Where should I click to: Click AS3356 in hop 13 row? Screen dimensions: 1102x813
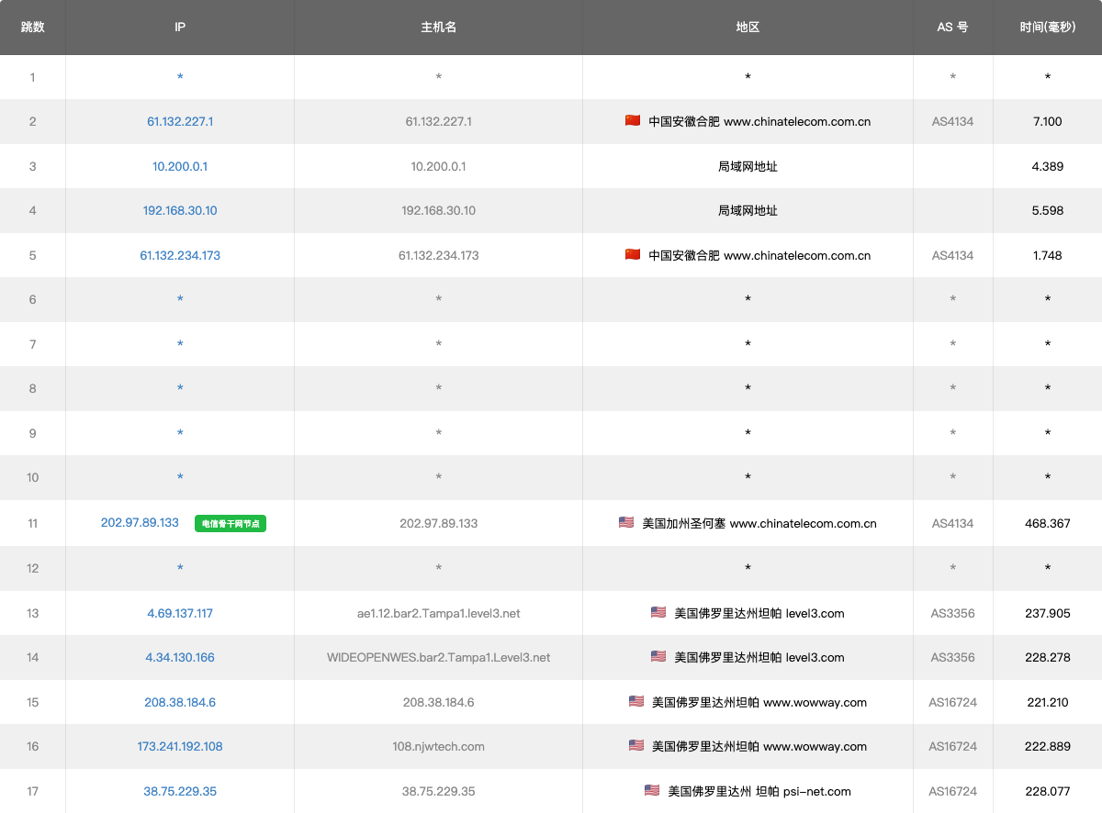pos(953,613)
